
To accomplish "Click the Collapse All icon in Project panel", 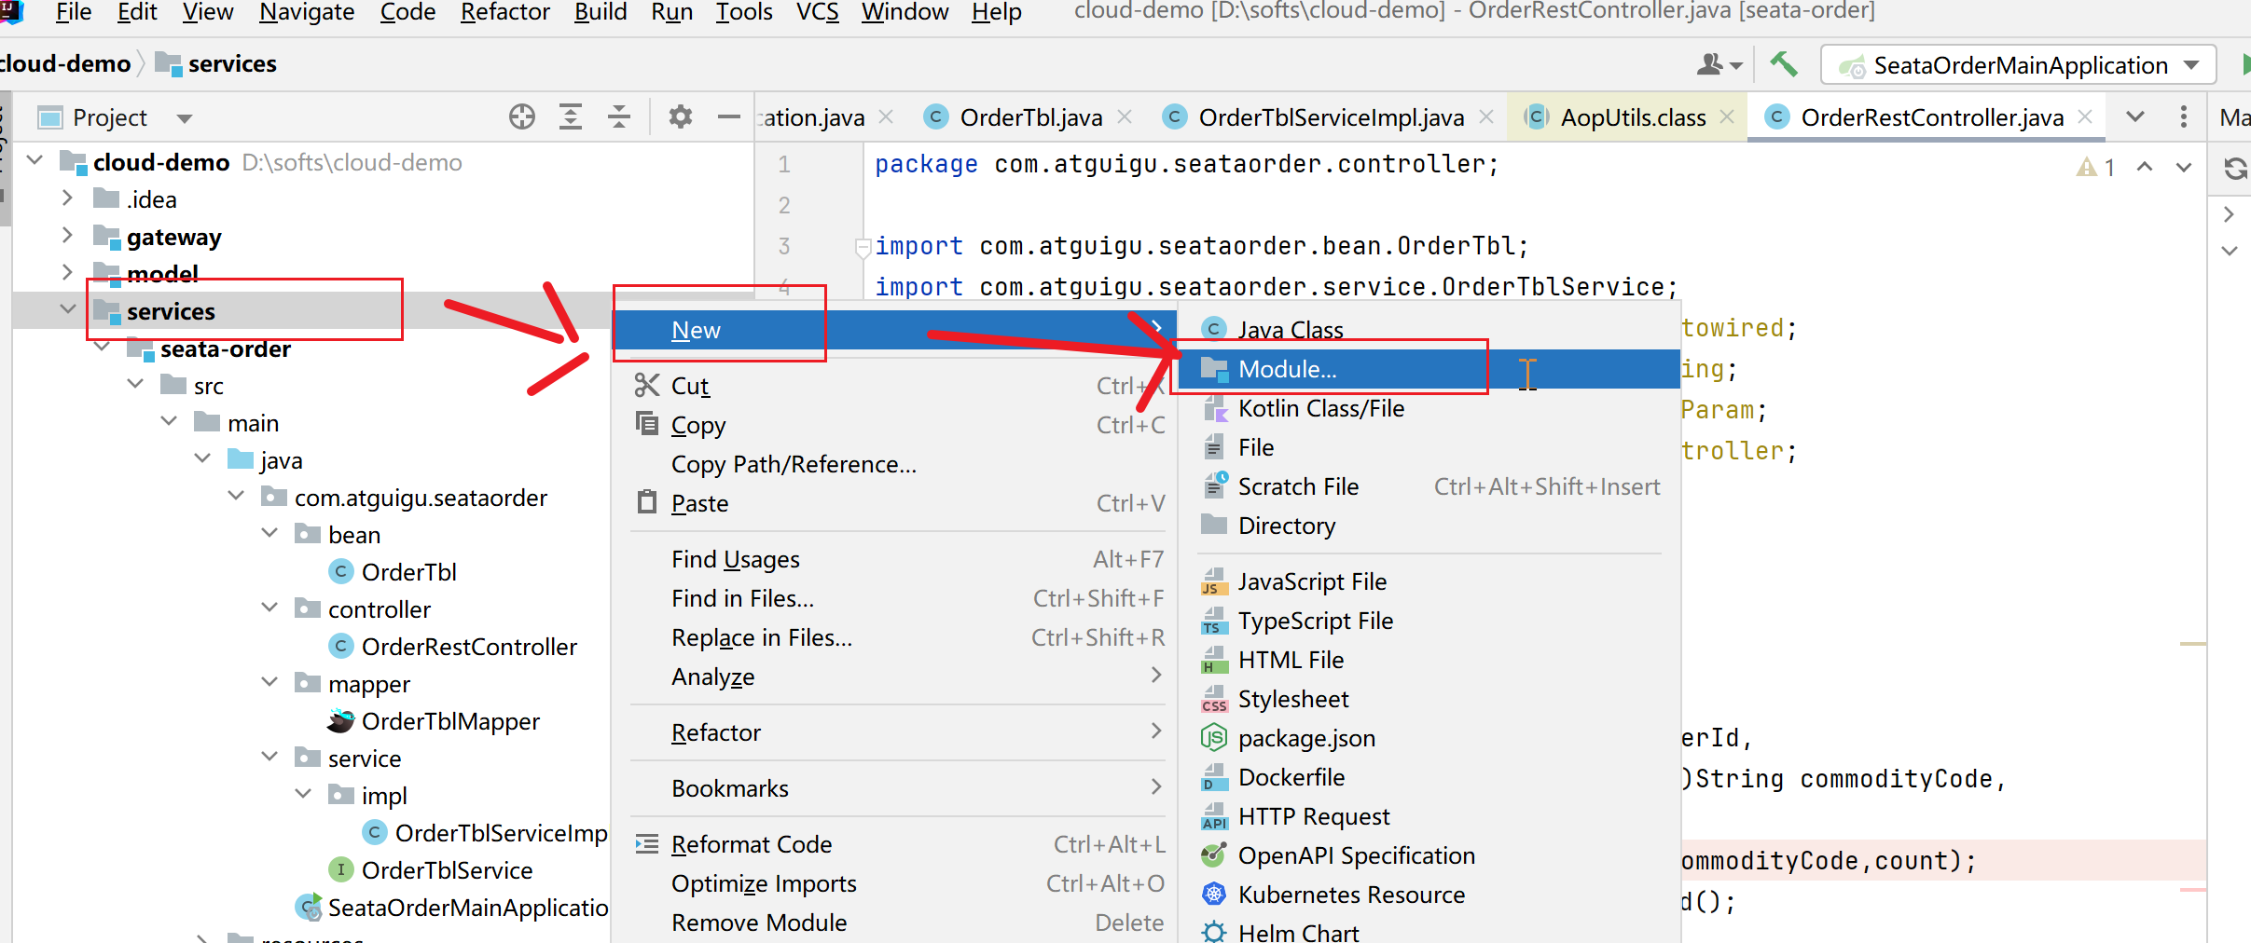I will point(619,117).
